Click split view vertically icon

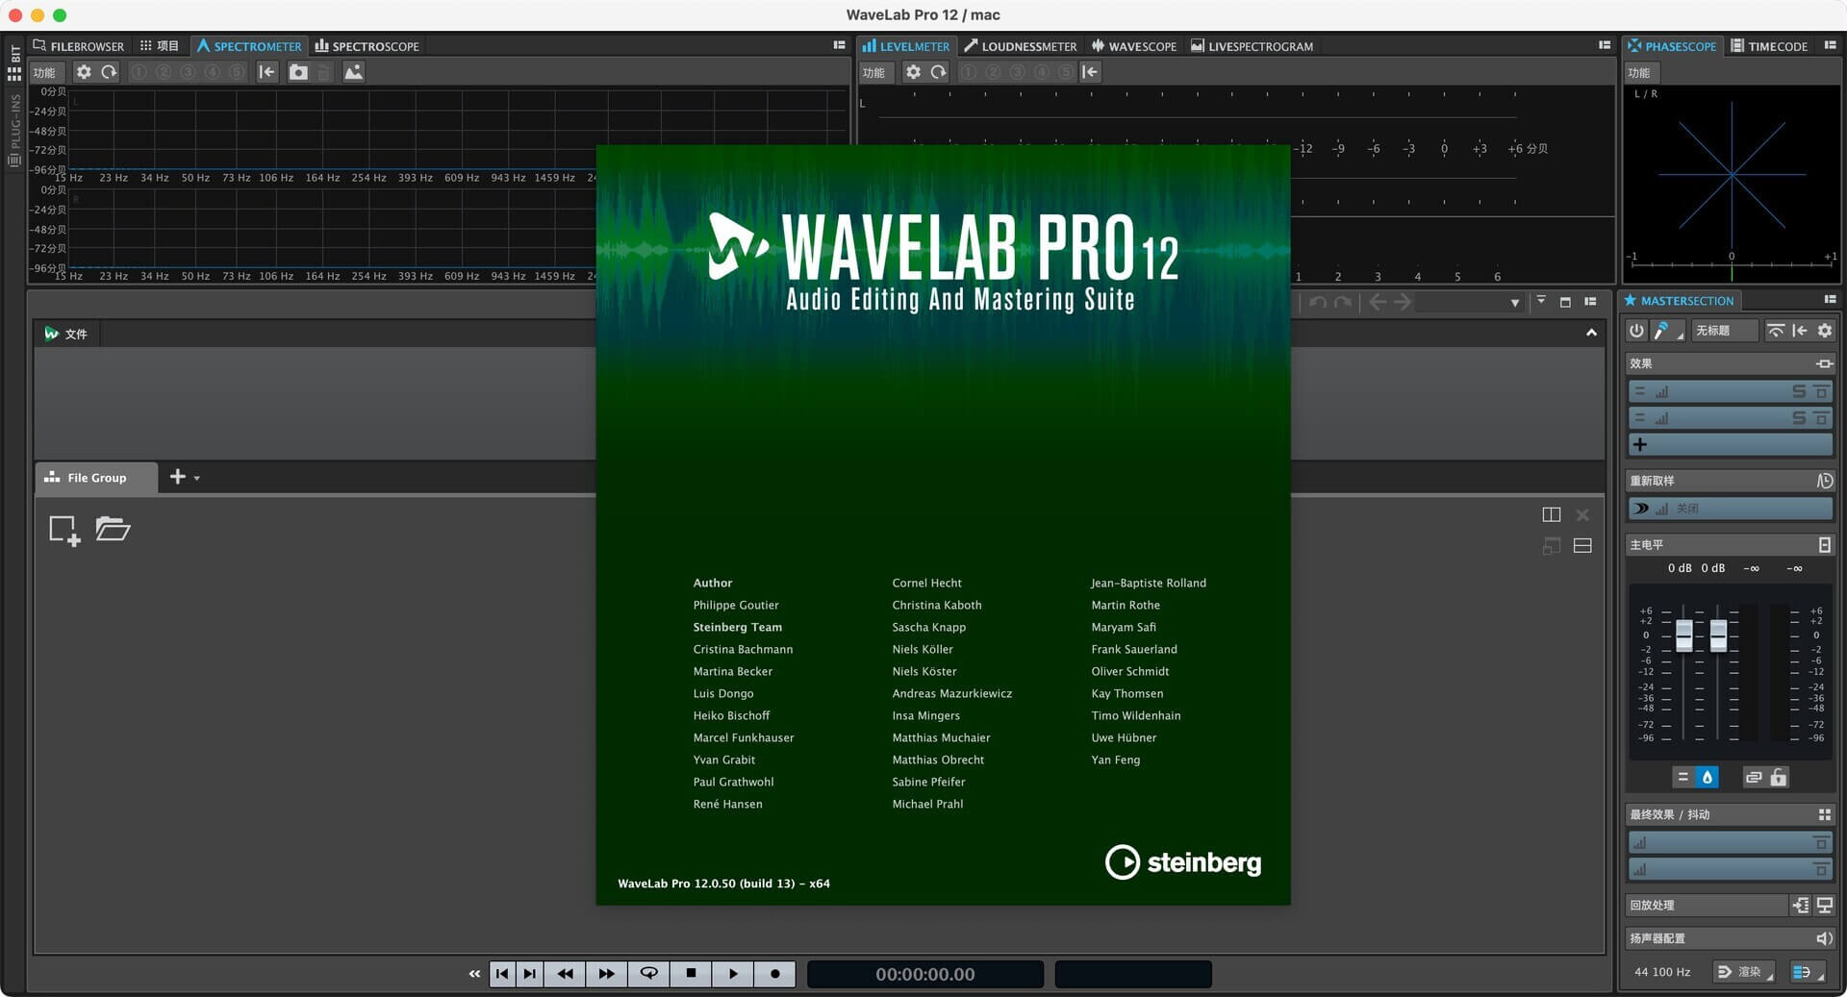point(1551,515)
